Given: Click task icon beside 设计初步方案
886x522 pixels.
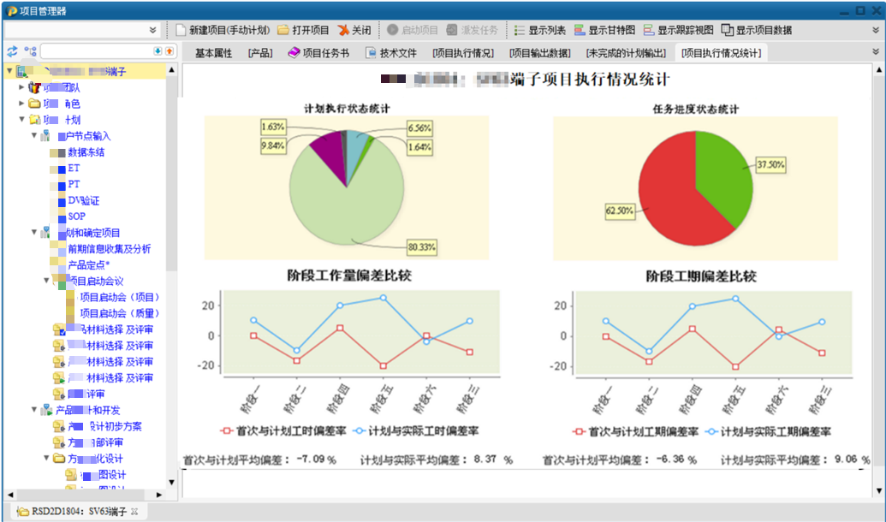Looking at the screenshot, I should 59,426.
